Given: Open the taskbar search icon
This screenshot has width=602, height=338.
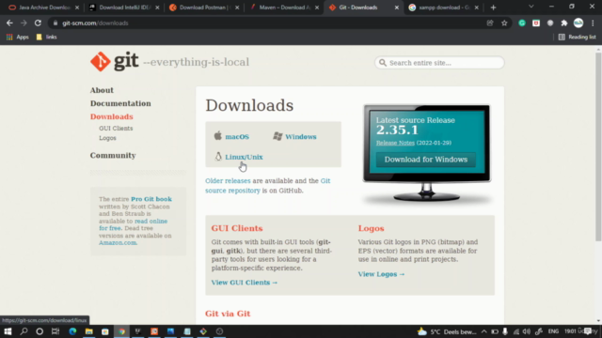Looking at the screenshot, I should [x=24, y=331].
